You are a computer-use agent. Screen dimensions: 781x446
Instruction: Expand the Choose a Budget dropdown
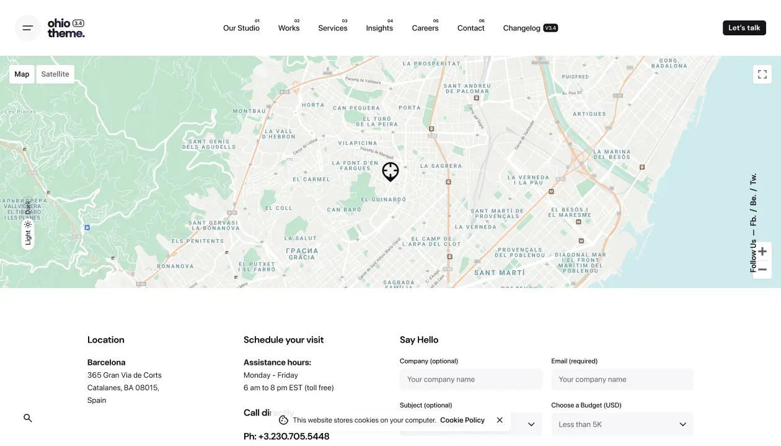(x=622, y=424)
